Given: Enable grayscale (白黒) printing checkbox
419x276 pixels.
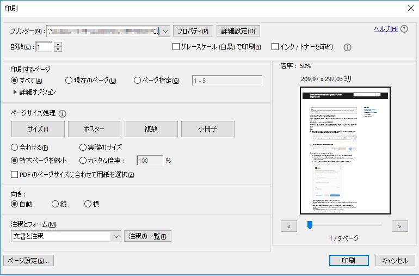Looking at the screenshot, I should pyautogui.click(x=176, y=47).
